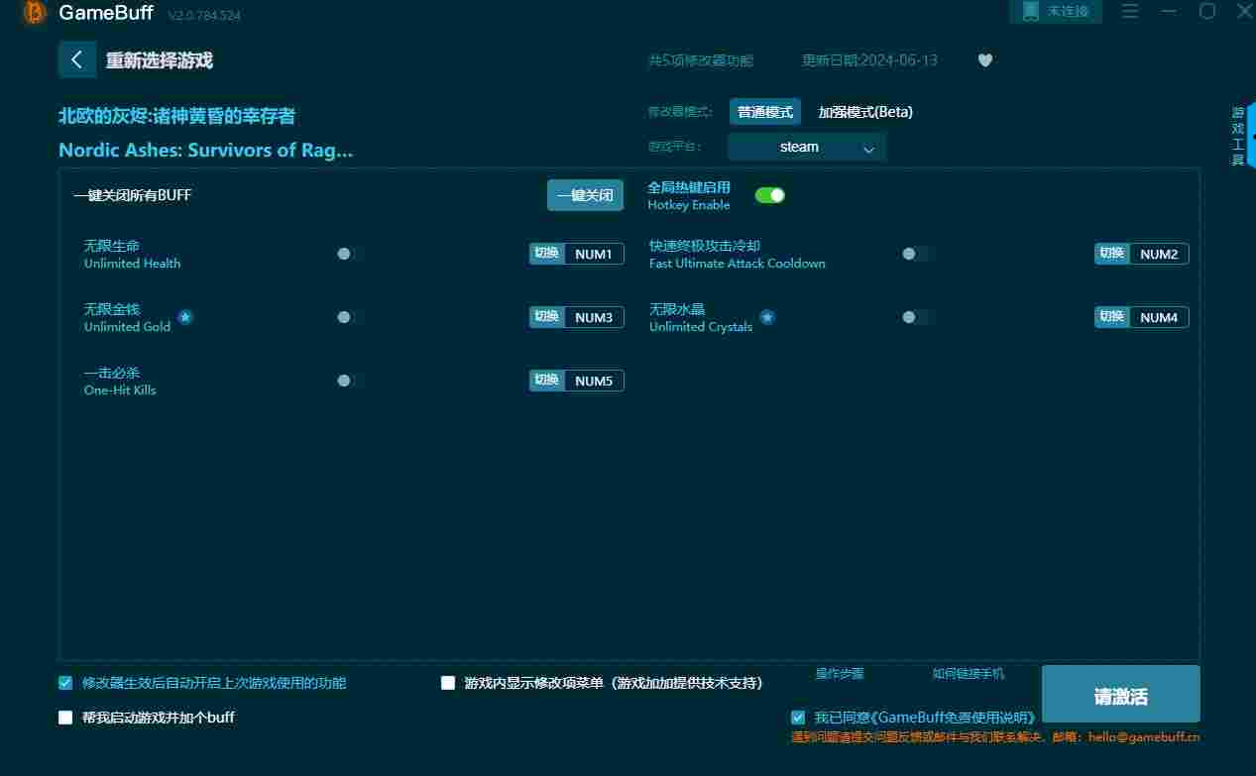
Task: Click the heart favorite icon
Action: pyautogui.click(x=984, y=60)
